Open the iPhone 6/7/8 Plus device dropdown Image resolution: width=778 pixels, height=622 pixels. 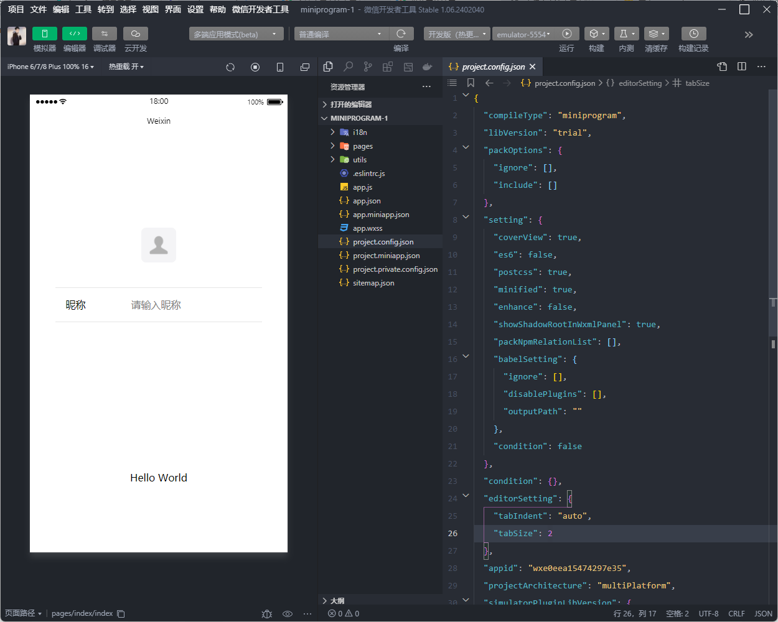coord(50,67)
